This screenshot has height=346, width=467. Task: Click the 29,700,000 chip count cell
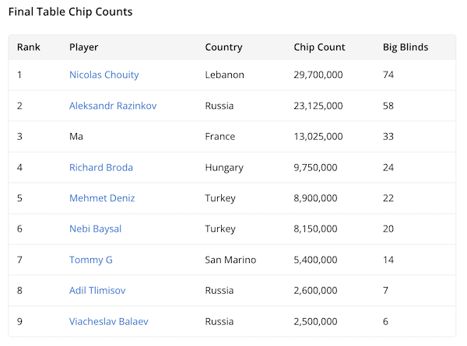click(x=318, y=75)
